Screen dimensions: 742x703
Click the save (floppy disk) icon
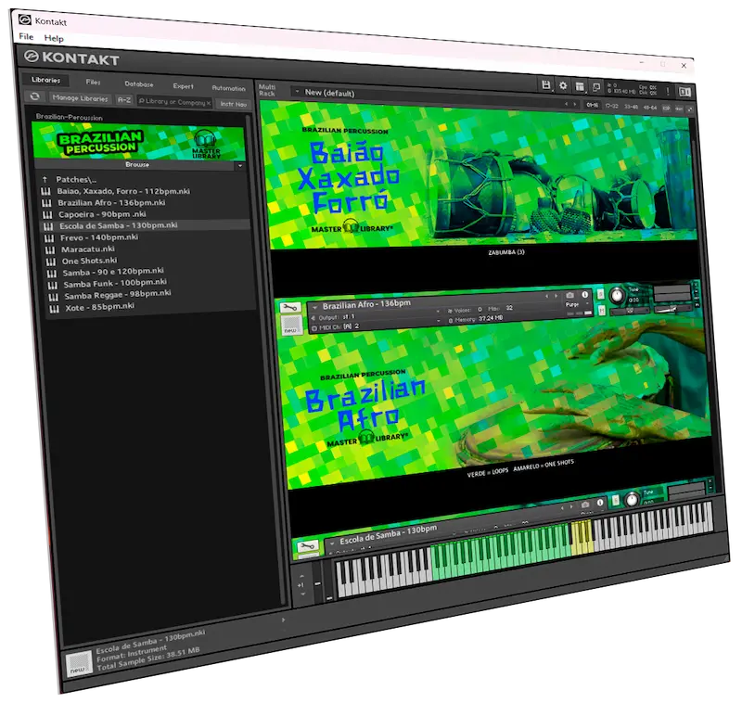click(x=546, y=85)
